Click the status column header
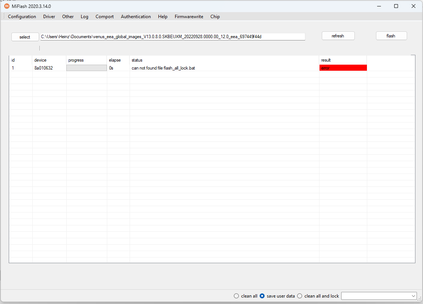423x304 pixels. (137, 60)
